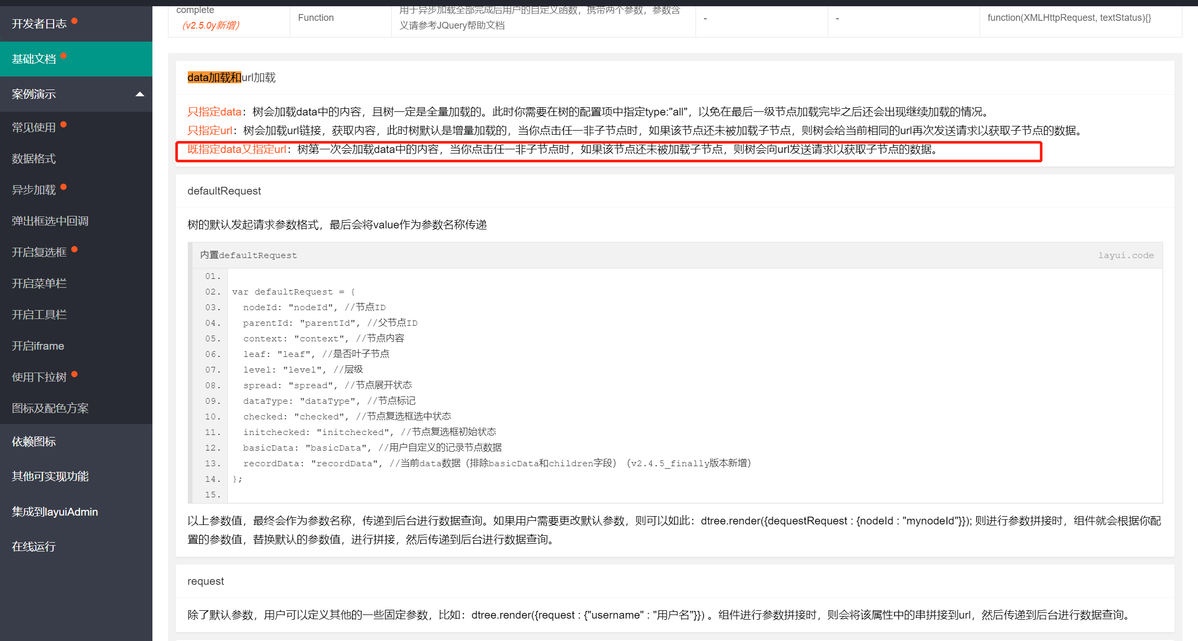Navigate to the 异步加载 documentation page

tap(33, 189)
